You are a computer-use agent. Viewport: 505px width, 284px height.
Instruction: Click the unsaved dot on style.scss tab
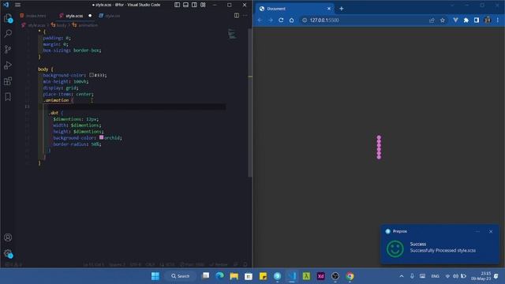[x=90, y=16]
